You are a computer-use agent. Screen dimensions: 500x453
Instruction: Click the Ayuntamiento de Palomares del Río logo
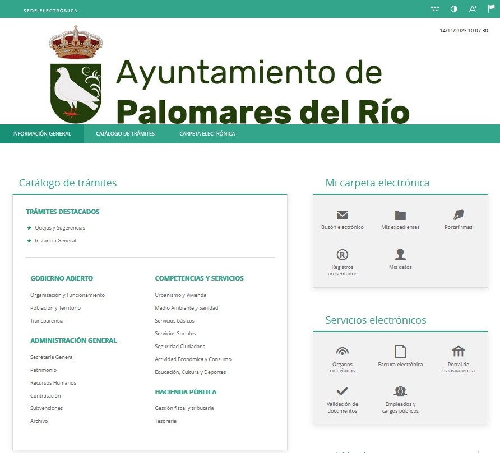coord(224,76)
